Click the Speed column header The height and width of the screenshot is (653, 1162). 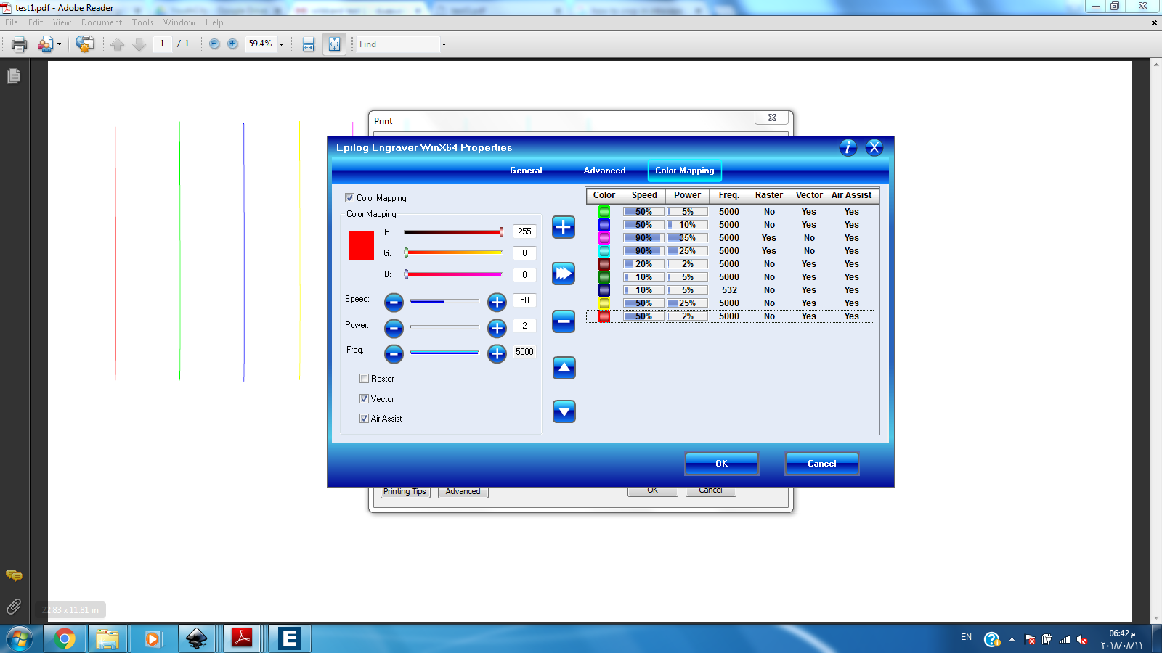[x=644, y=195]
